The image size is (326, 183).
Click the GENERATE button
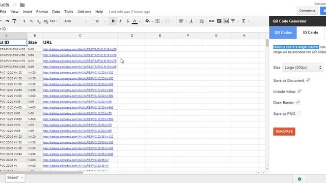tap(284, 132)
